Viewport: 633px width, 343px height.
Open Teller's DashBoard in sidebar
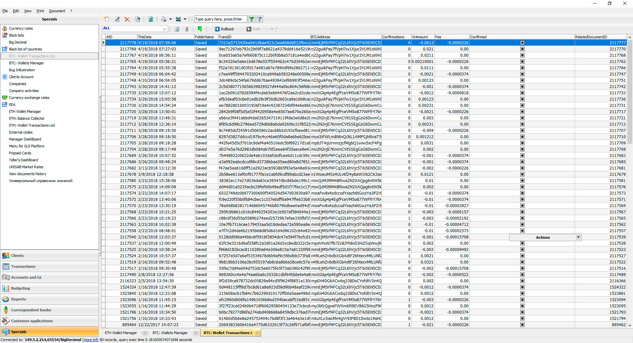click(23, 160)
